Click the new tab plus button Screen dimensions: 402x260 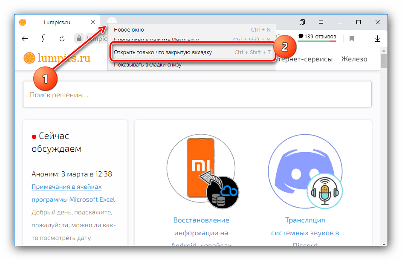click(112, 22)
